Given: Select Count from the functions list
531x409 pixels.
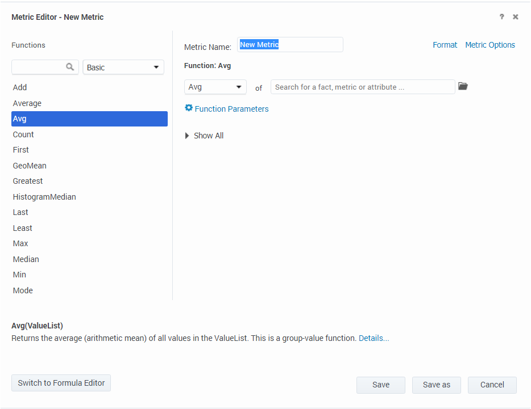Looking at the screenshot, I should 23,134.
